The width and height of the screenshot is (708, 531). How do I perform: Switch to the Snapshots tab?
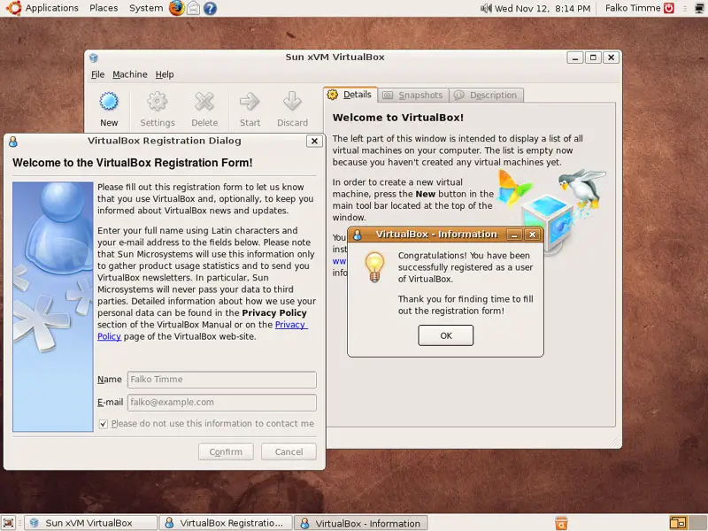pos(412,96)
